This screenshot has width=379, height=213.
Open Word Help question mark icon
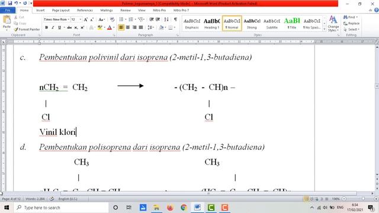coord(377,10)
